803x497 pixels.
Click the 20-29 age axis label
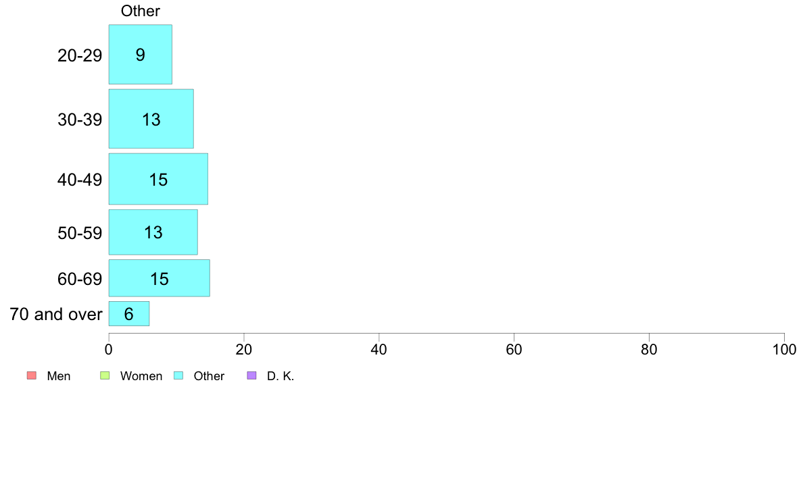[80, 55]
